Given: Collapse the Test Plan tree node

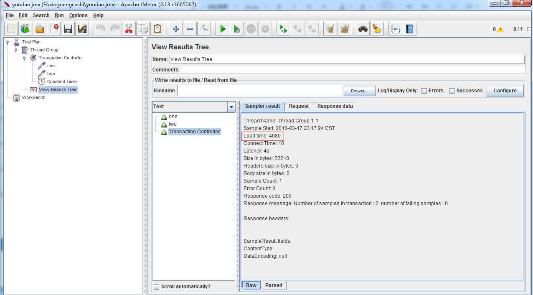Looking at the screenshot, I should tap(8, 42).
